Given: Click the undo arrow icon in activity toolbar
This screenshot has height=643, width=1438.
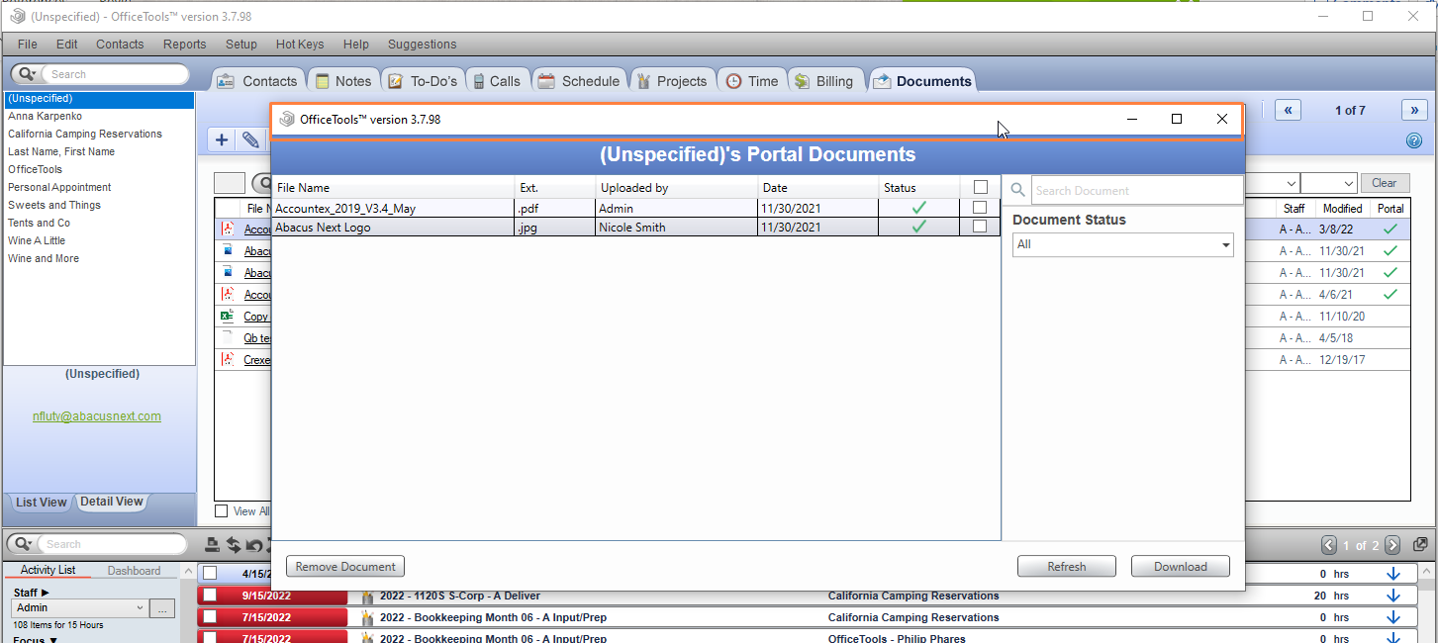Looking at the screenshot, I should [254, 544].
